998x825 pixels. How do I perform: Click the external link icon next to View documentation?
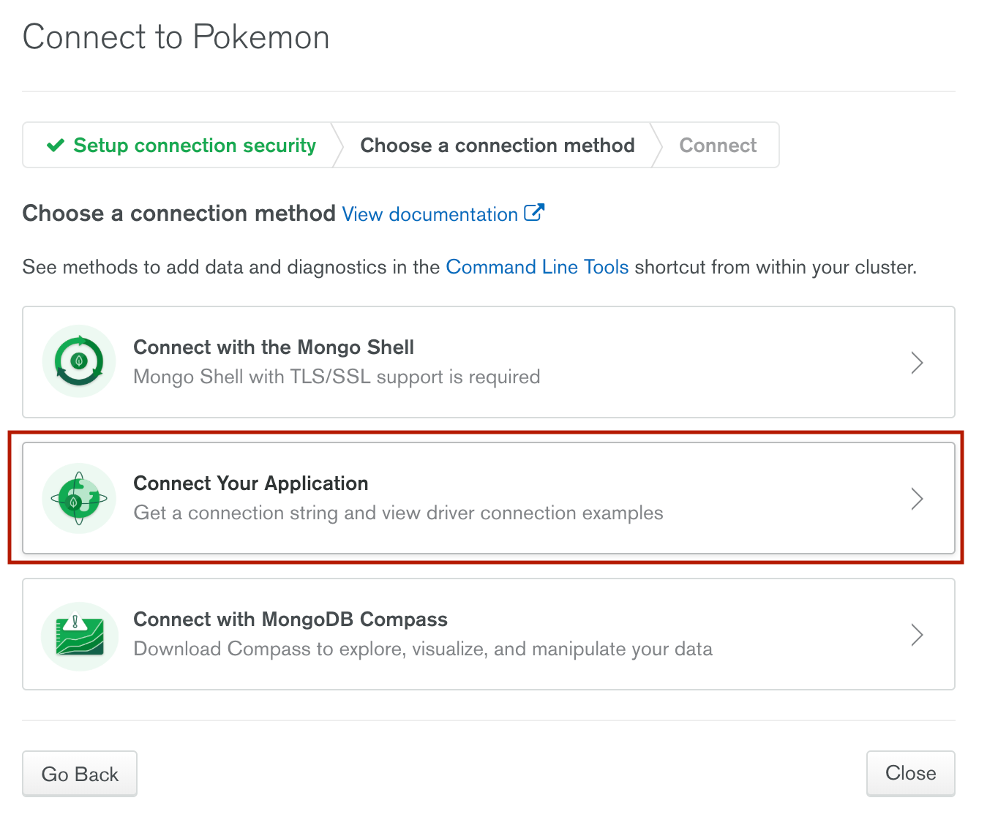click(x=536, y=212)
